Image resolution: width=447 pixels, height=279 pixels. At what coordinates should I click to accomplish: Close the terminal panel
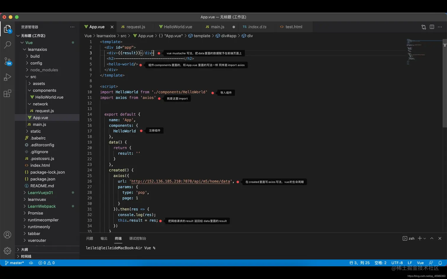[x=440, y=238]
